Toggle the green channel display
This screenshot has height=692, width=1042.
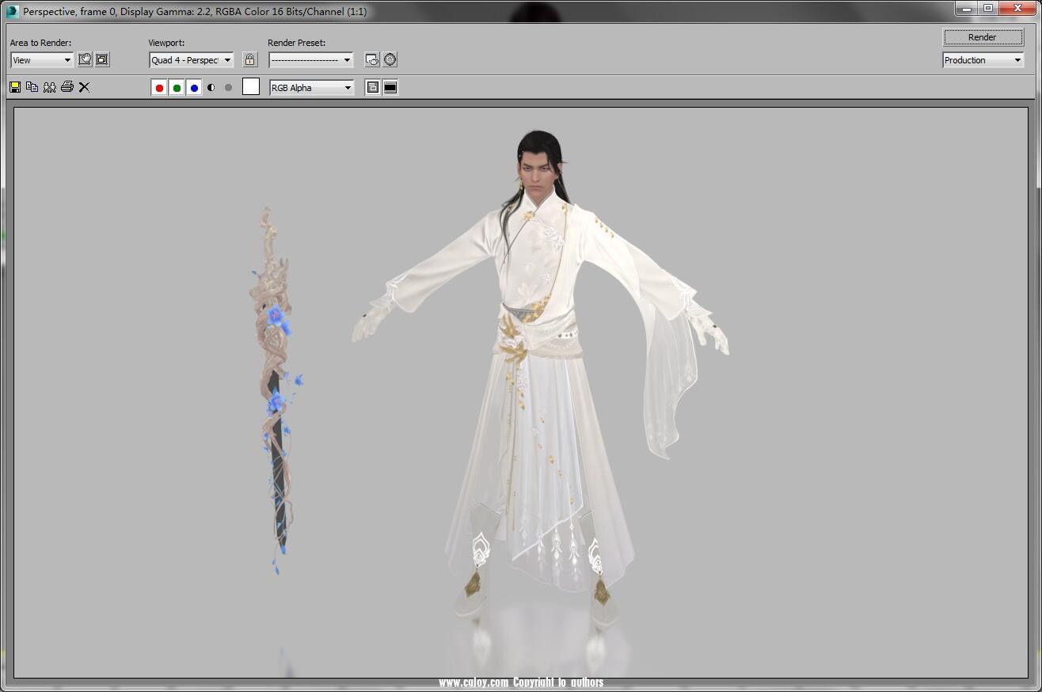click(x=177, y=88)
